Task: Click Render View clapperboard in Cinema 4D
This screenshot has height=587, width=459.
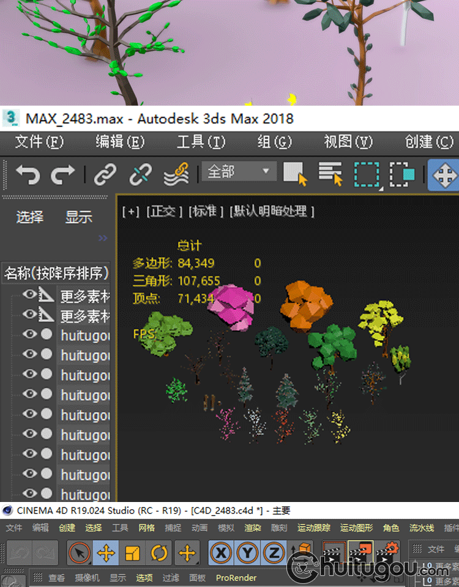Action: tap(333, 553)
